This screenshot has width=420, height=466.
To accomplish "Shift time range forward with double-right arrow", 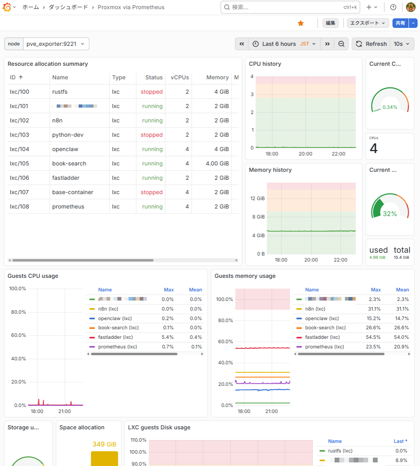I will 327,44.
